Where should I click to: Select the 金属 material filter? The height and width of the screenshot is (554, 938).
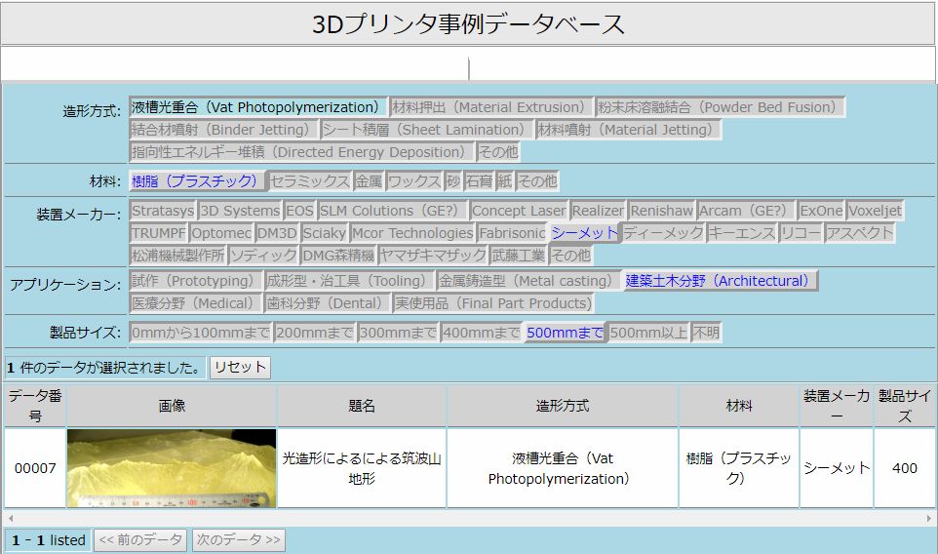pyautogui.click(x=368, y=180)
